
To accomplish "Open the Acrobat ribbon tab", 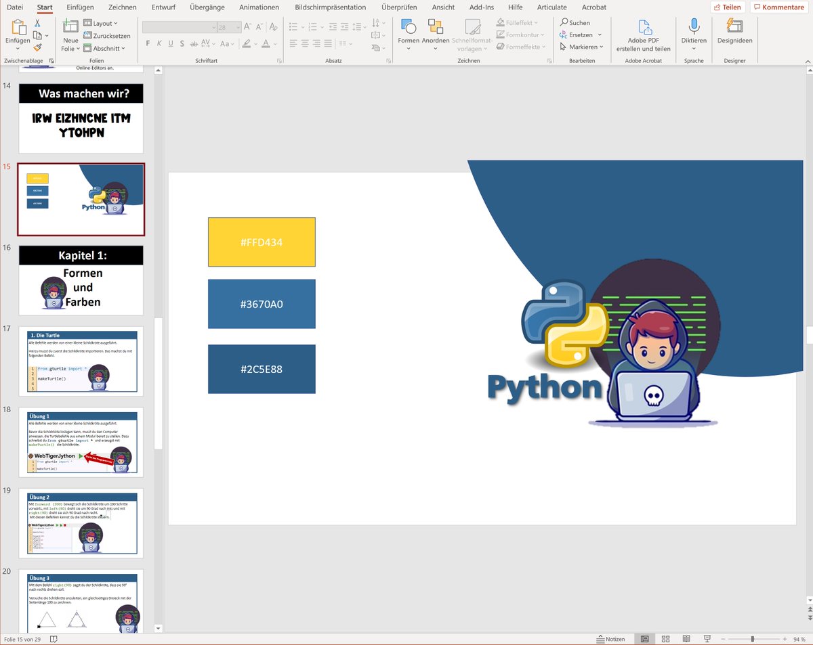I will [594, 7].
